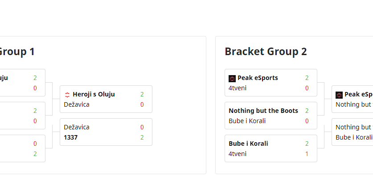Screen dimensions: 373x196
Task: Click Bube i Korali in the cut-off right match
Action: 354,137
